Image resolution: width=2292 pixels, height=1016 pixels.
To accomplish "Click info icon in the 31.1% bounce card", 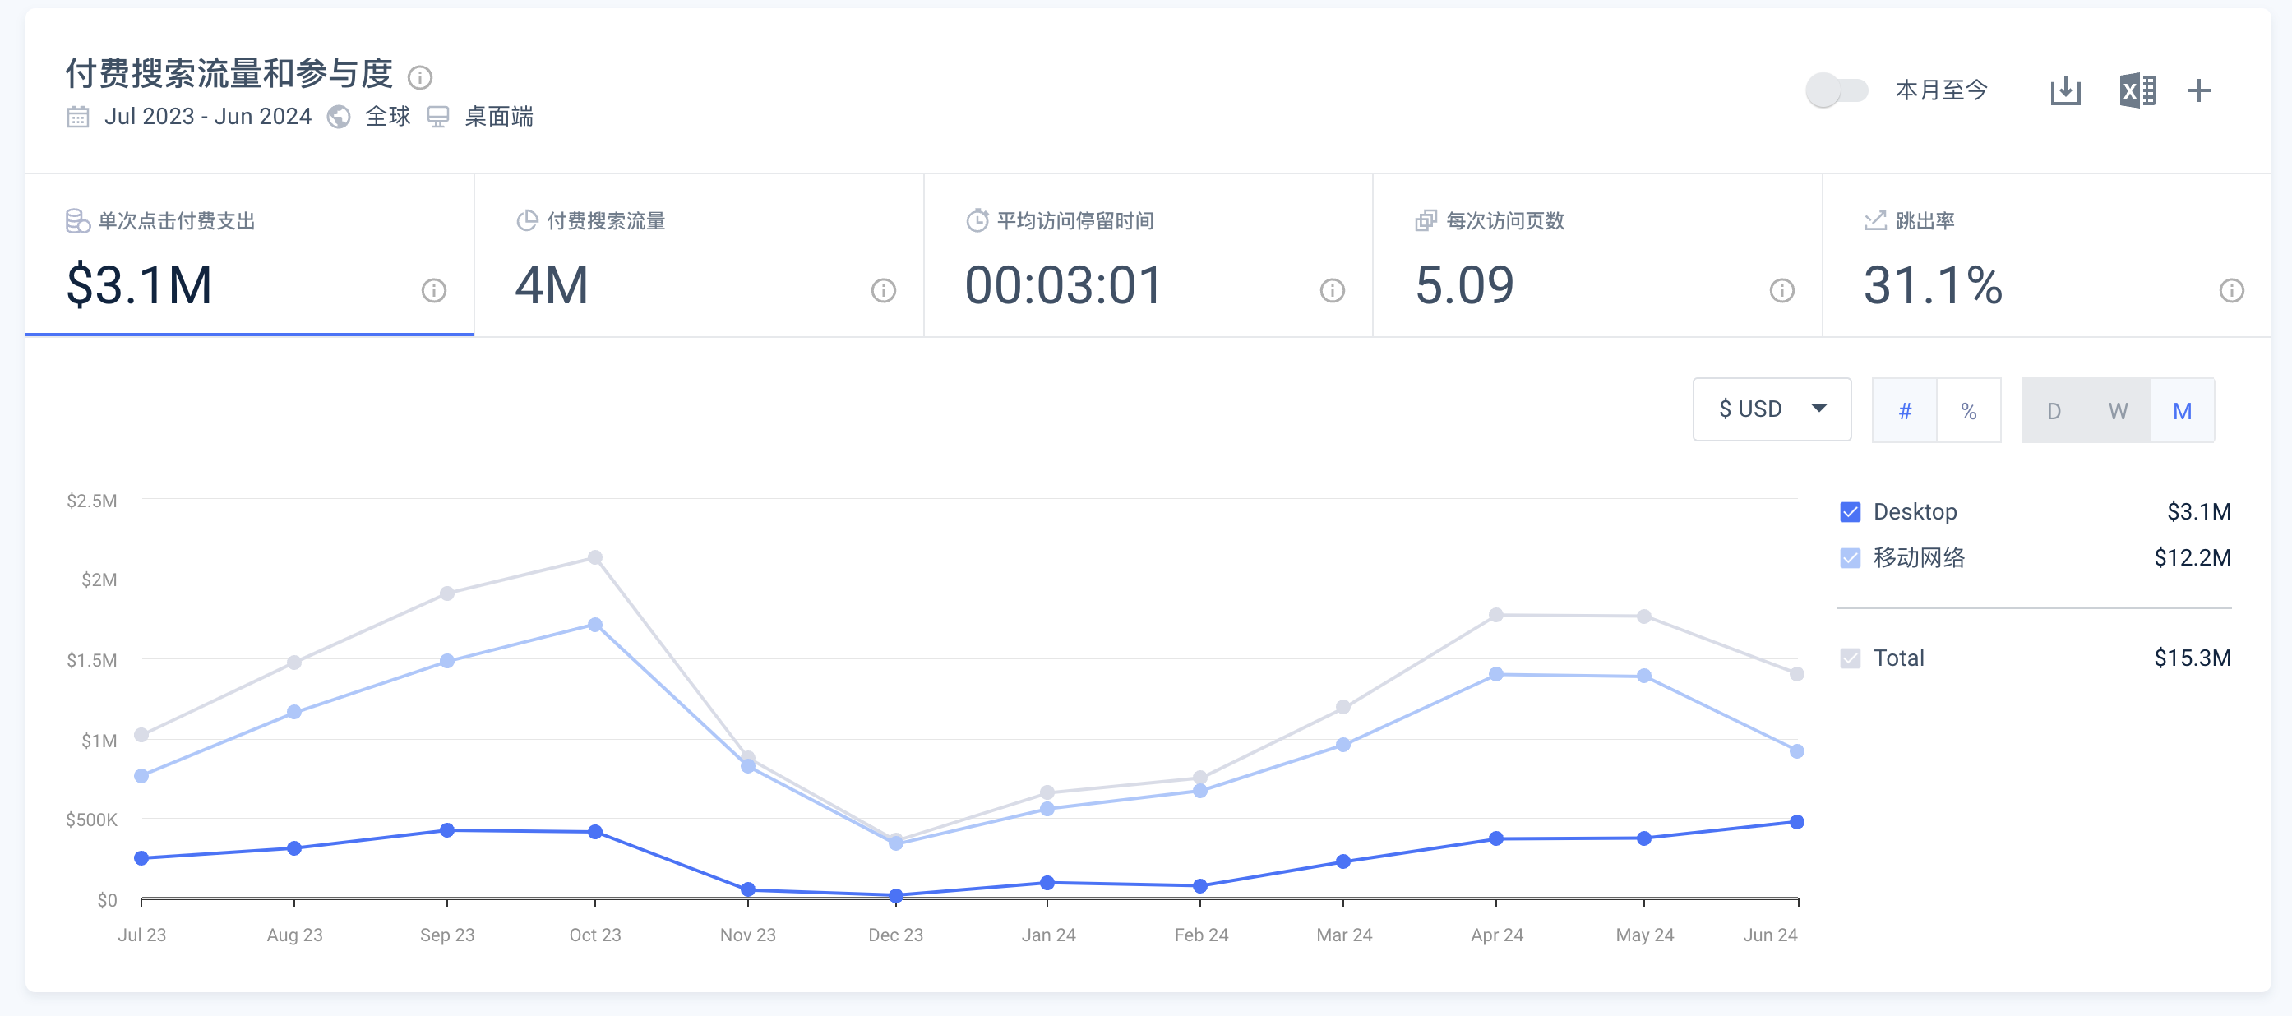I will point(2231,290).
